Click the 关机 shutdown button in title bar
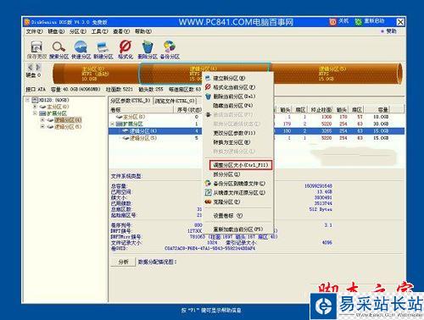This screenshot has height=320, width=424. (339, 21)
